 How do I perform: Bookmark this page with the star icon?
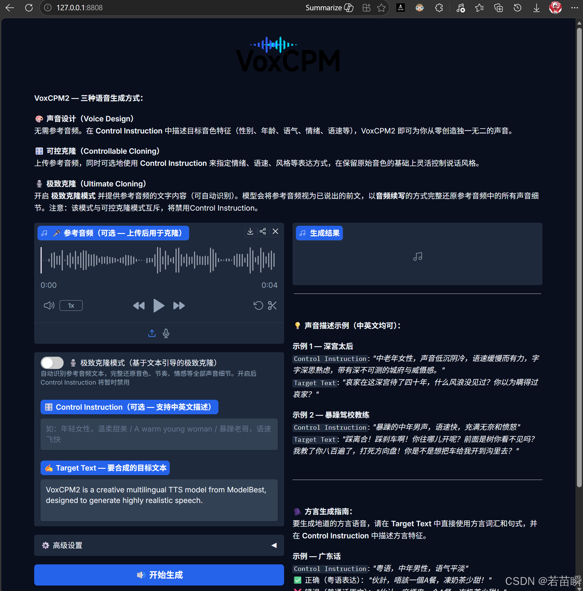click(x=381, y=8)
